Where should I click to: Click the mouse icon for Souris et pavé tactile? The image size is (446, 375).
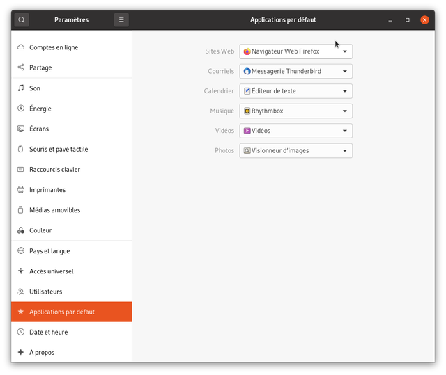pos(21,149)
